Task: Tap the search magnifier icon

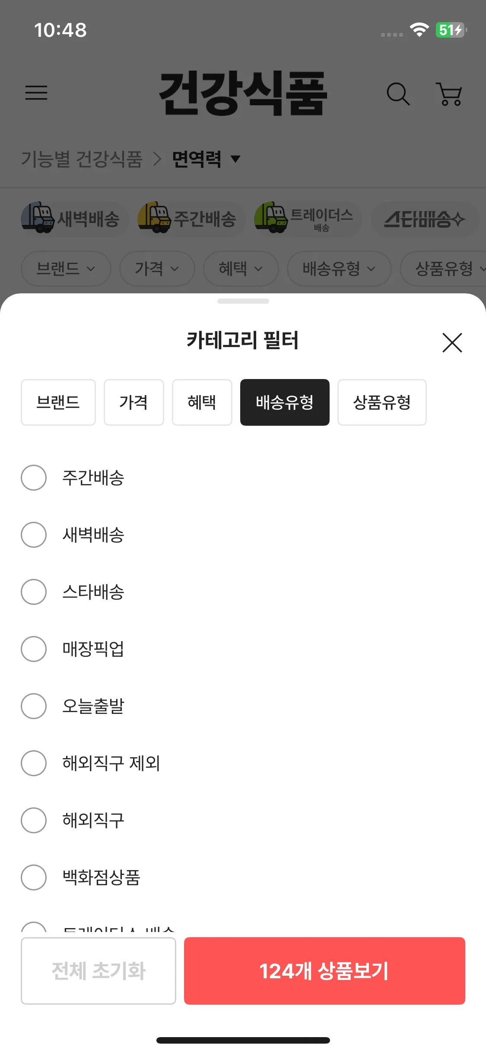Action: [x=397, y=93]
